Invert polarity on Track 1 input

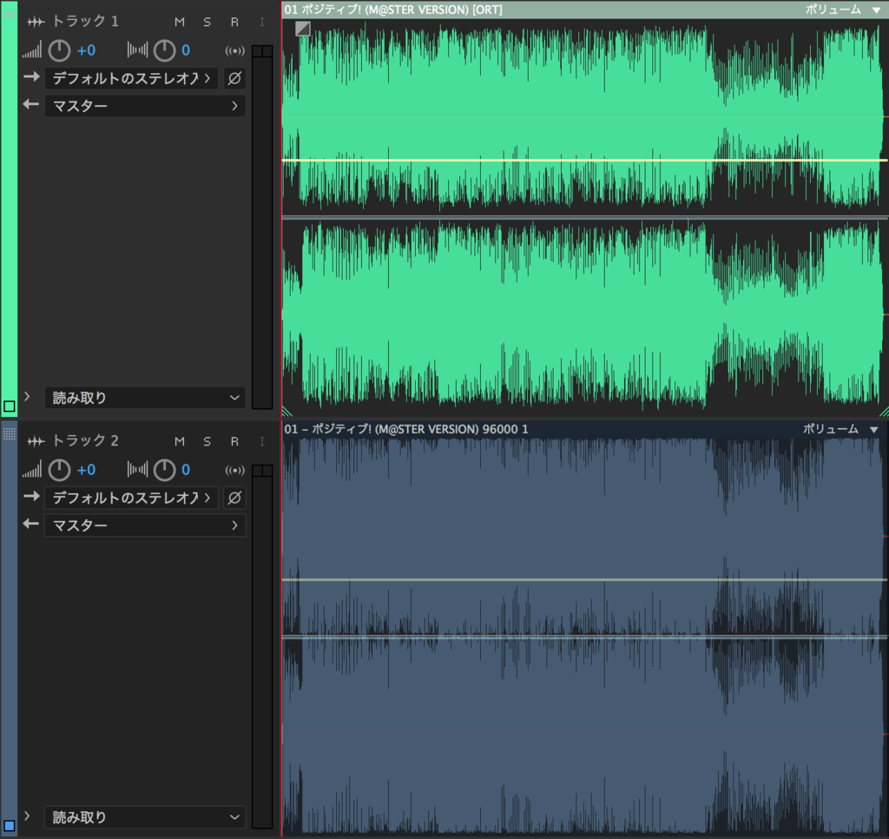click(234, 77)
